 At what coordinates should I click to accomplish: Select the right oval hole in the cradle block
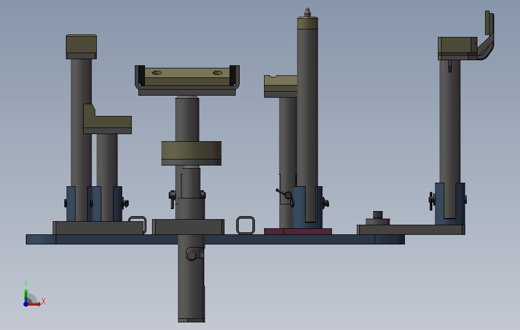217,72
